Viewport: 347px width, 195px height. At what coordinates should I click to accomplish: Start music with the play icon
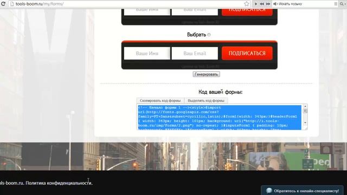click(256, 4)
